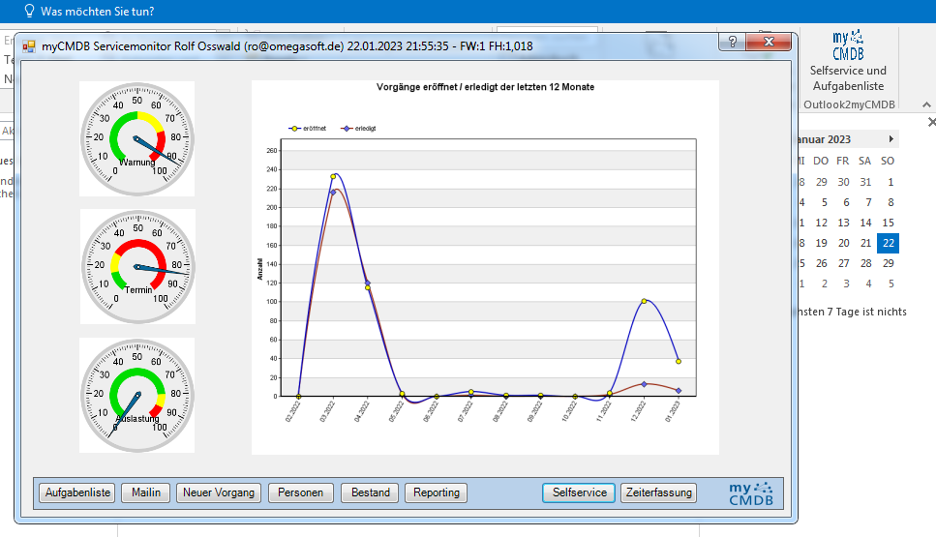The width and height of the screenshot is (936, 537).
Task: Click the myCMDB Servicemonitor window icon
Action: (28, 45)
